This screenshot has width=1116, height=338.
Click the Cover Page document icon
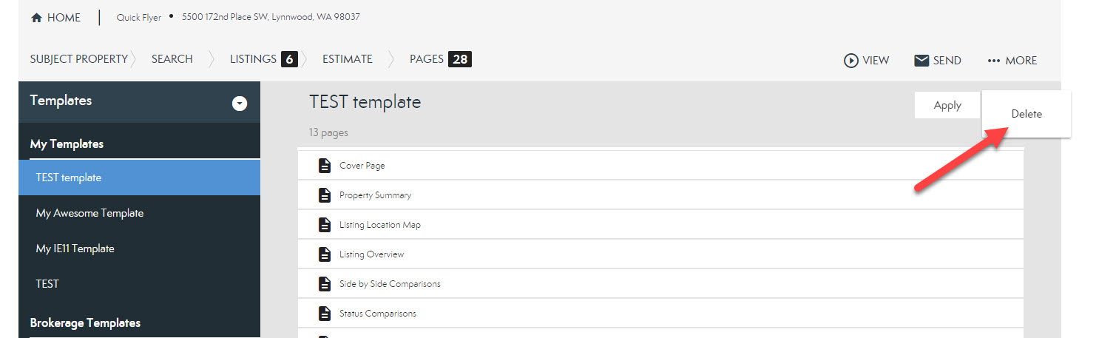(x=324, y=166)
